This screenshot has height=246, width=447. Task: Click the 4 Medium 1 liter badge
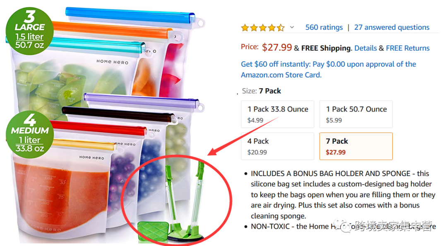click(30, 135)
